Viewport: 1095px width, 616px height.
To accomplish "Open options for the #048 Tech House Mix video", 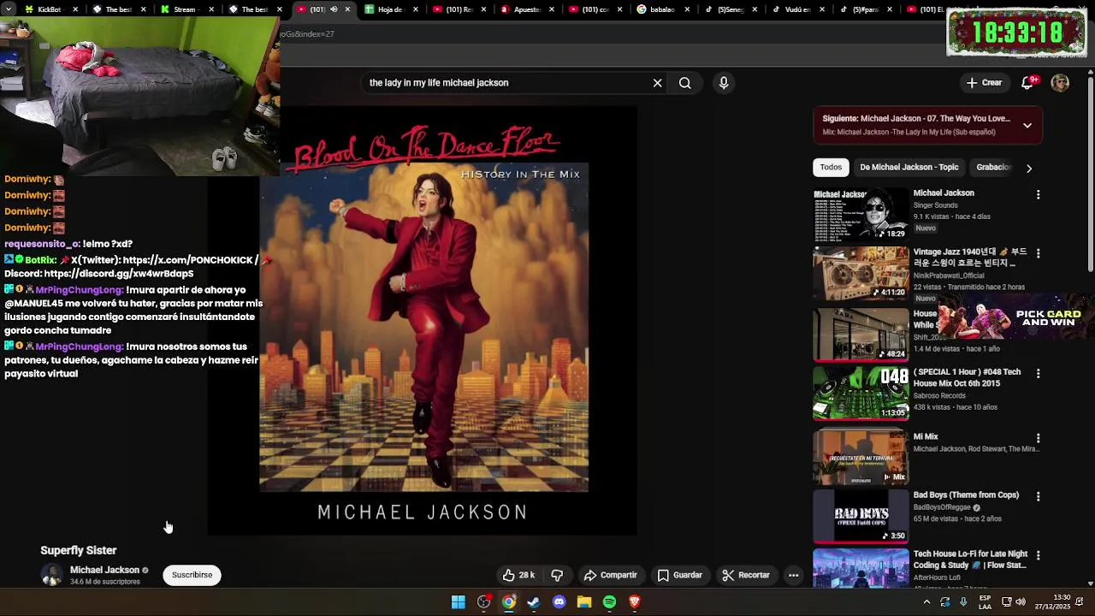I will click(x=1038, y=374).
